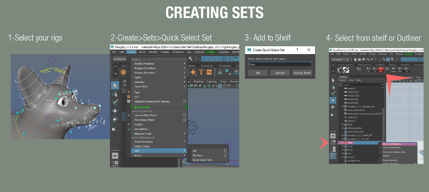Enable Shapes in the outliner context menu

[398, 156]
